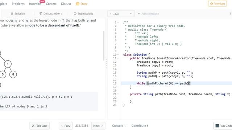This screenshot has width=232, height=130.
Task: Click the Contribute link
Action: click(x=140, y=126)
